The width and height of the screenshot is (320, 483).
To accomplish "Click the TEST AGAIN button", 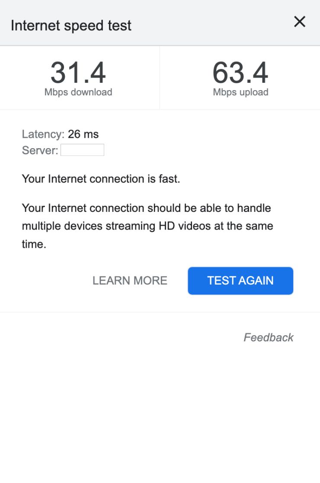I will (240, 281).
